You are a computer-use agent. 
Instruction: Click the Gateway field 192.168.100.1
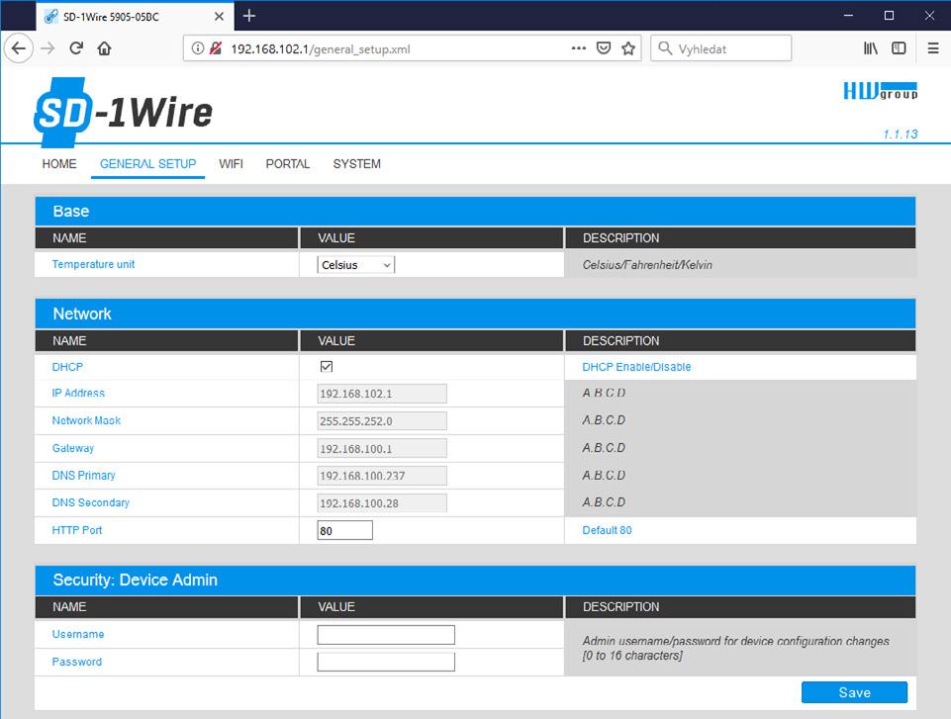coord(382,449)
